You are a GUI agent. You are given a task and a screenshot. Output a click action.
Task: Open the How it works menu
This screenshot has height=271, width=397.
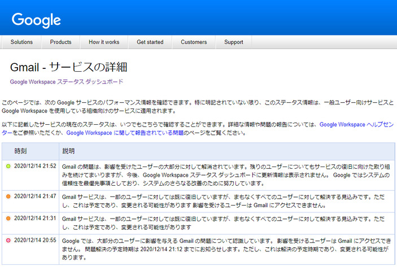pyautogui.click(x=104, y=42)
